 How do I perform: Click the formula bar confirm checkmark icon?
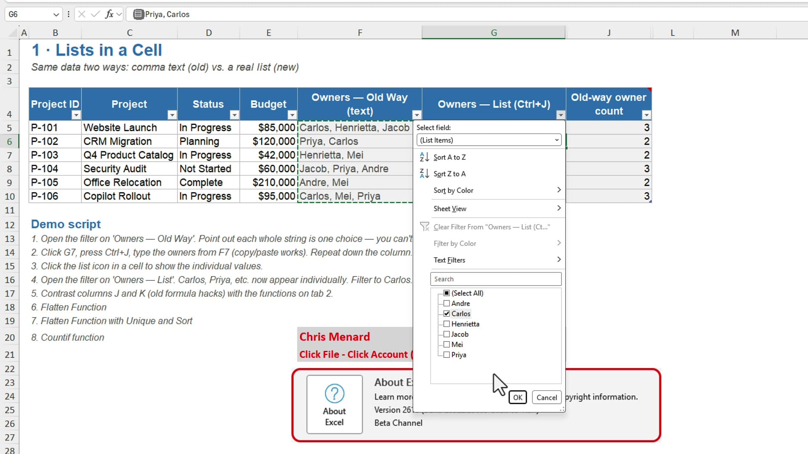click(96, 14)
